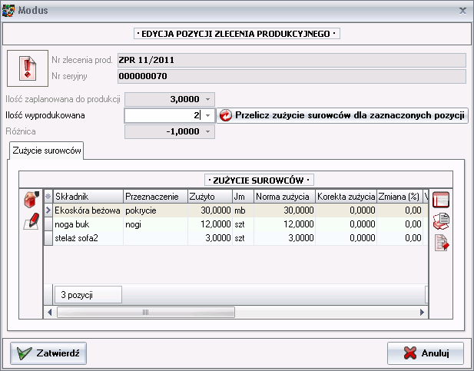The image size is (474, 371).
Task: Switch to the Zużycie surowców tab
Action: click(47, 151)
